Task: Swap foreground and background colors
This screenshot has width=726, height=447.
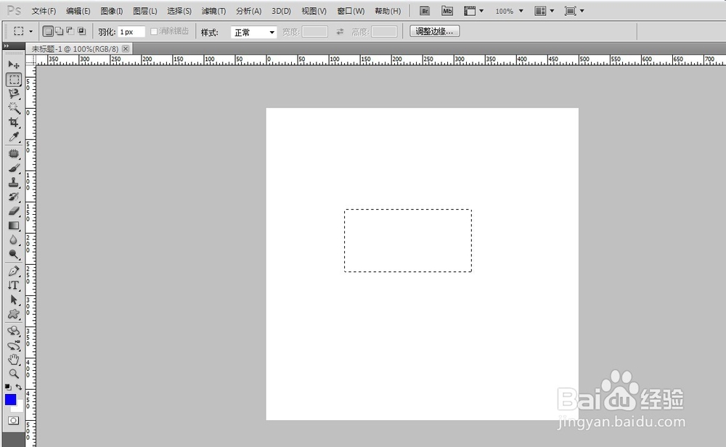Action: click(19, 387)
